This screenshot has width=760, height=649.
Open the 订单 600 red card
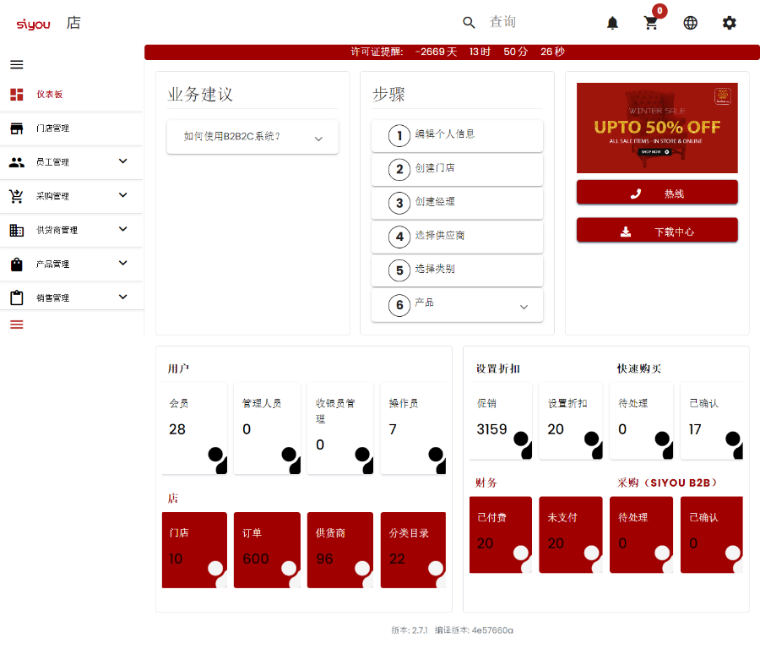tap(267, 549)
